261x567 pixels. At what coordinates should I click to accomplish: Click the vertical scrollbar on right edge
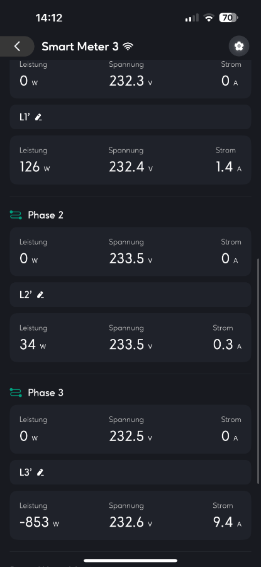258,370
